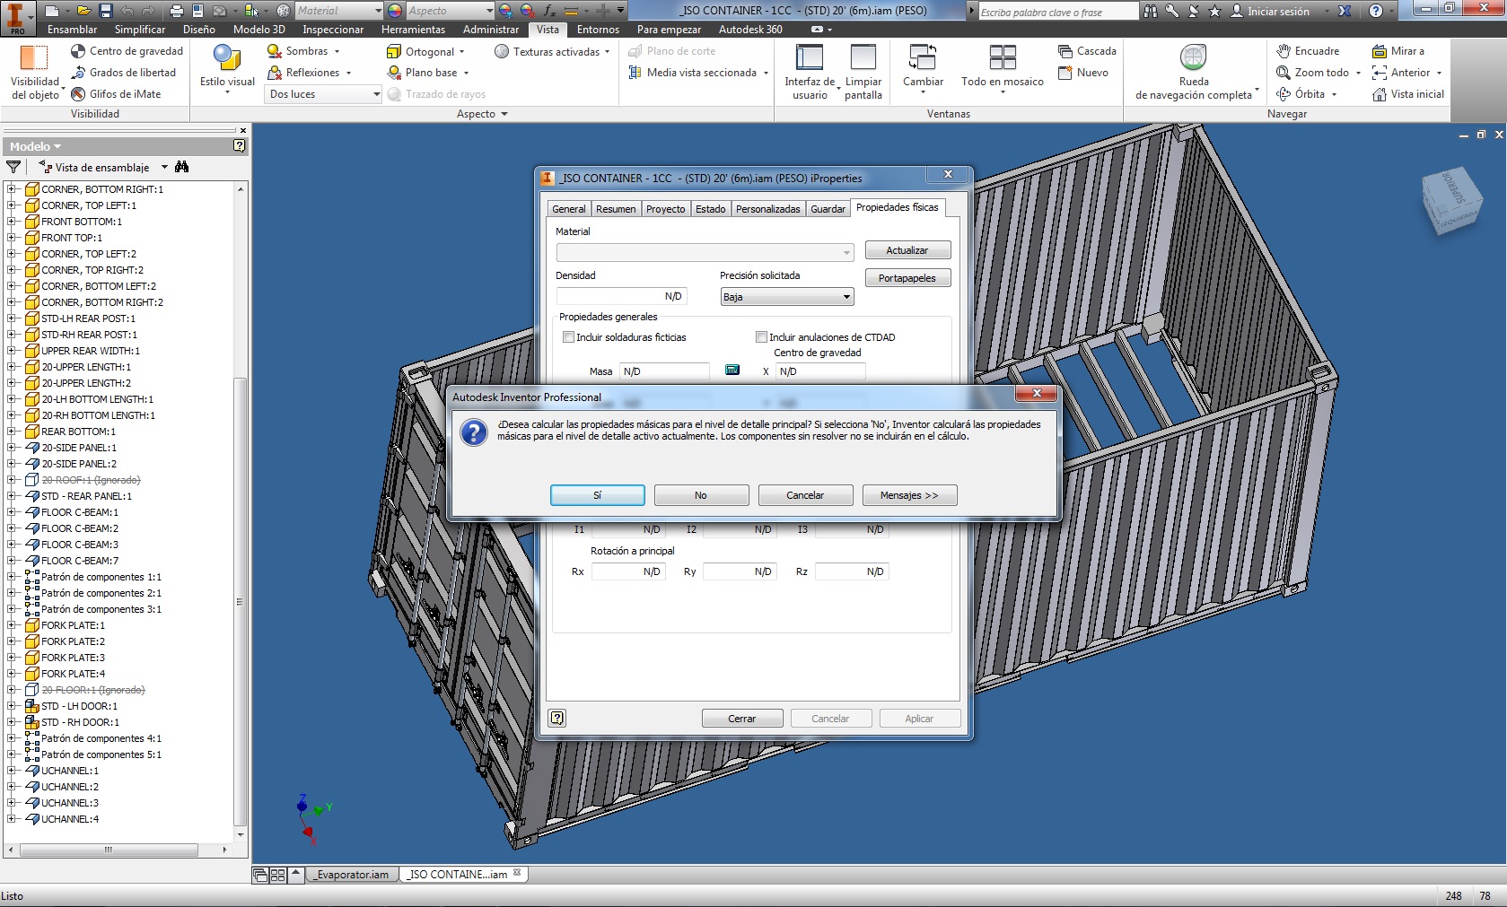Click the Actualizar button
The width and height of the screenshot is (1507, 907).
[907, 250]
